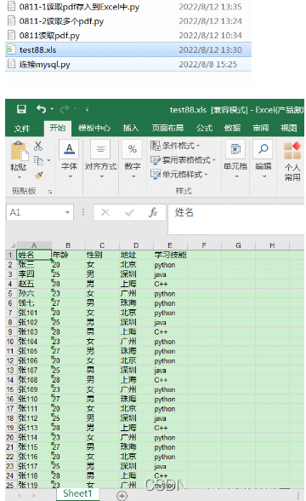Open the 套用表格格式 dropdown
Screen dimensions: 306x501
(x=183, y=160)
